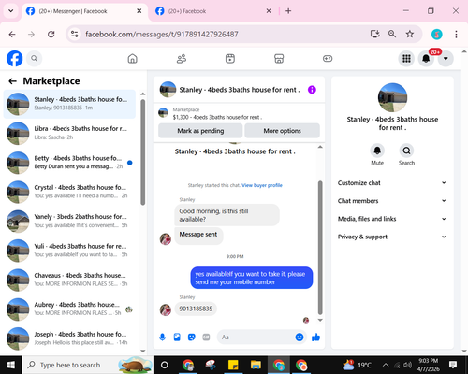
Task: Expand the Customize chat section
Action: 392,183
